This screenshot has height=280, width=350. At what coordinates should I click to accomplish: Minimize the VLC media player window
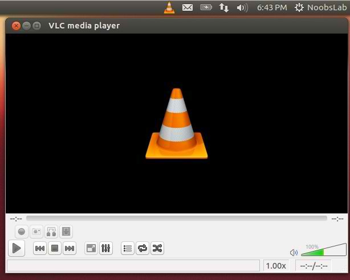click(x=26, y=26)
